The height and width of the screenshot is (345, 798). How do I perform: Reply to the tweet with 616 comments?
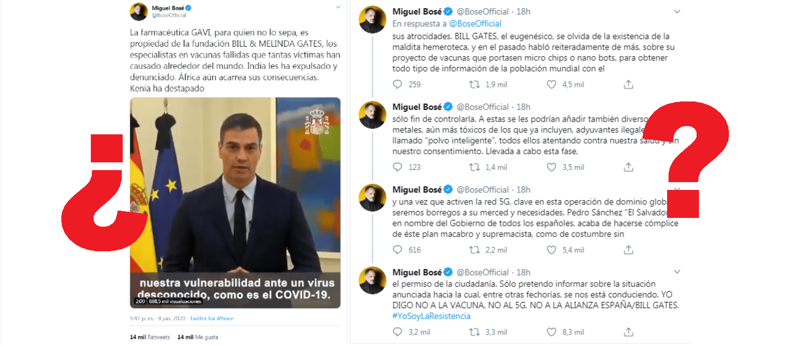[x=397, y=250]
